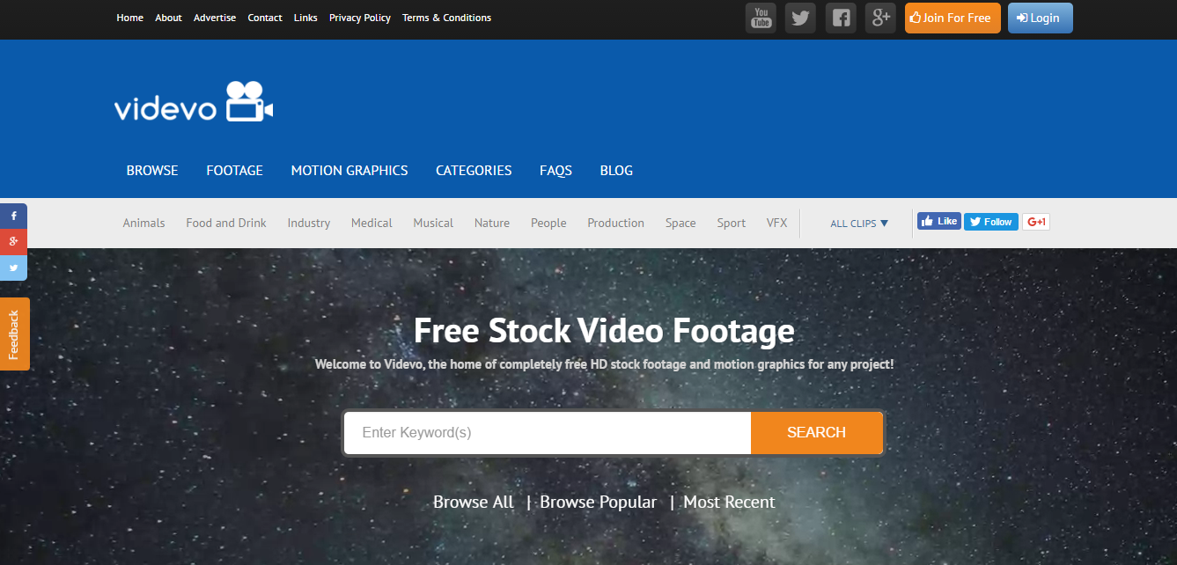
Task: Select the Space category
Action: pos(680,224)
